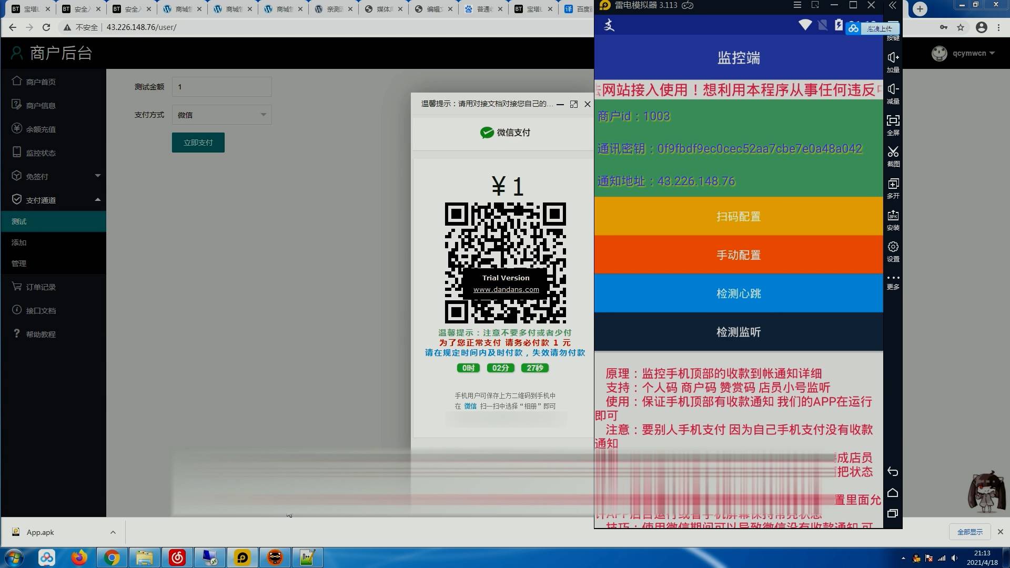
Task: Switch to the 编辑 browser tab
Action: tap(434, 9)
